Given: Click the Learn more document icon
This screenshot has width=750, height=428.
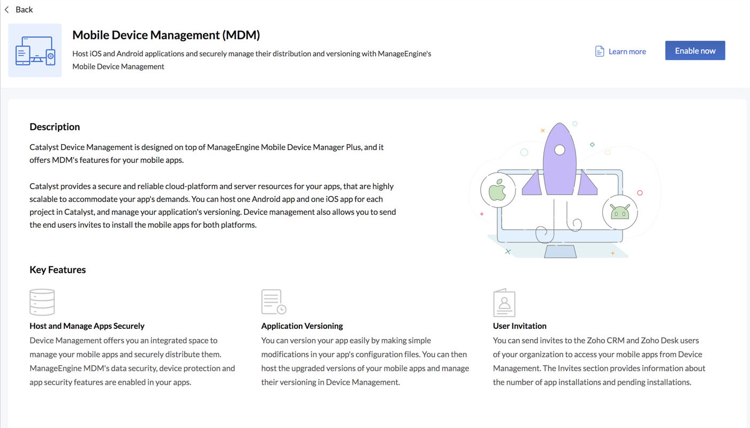Looking at the screenshot, I should [x=600, y=51].
